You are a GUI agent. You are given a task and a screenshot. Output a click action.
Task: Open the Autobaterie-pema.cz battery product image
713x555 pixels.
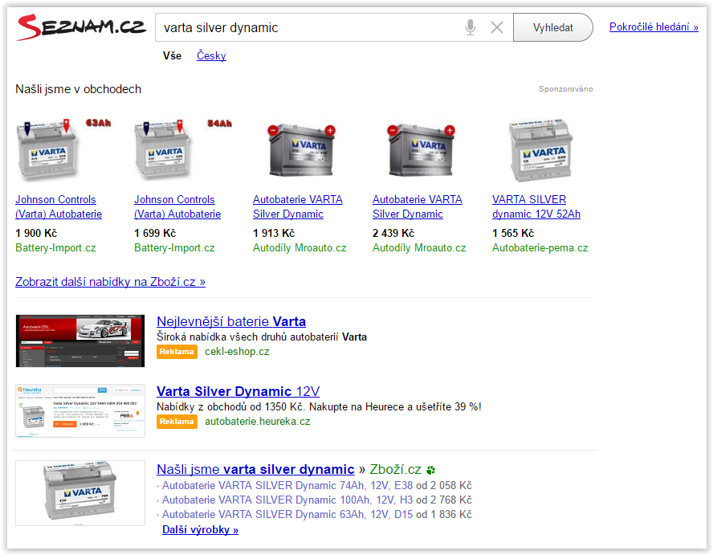coord(540,149)
